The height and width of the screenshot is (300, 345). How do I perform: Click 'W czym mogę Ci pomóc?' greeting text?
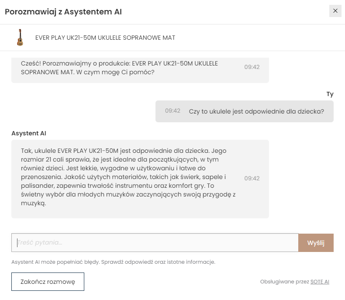click(115, 72)
